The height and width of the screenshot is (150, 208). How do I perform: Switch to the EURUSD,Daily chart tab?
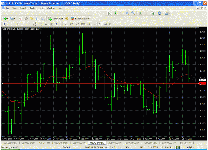[x=10, y=143]
